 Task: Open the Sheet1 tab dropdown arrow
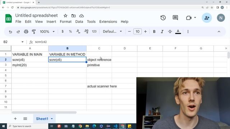(52, 119)
